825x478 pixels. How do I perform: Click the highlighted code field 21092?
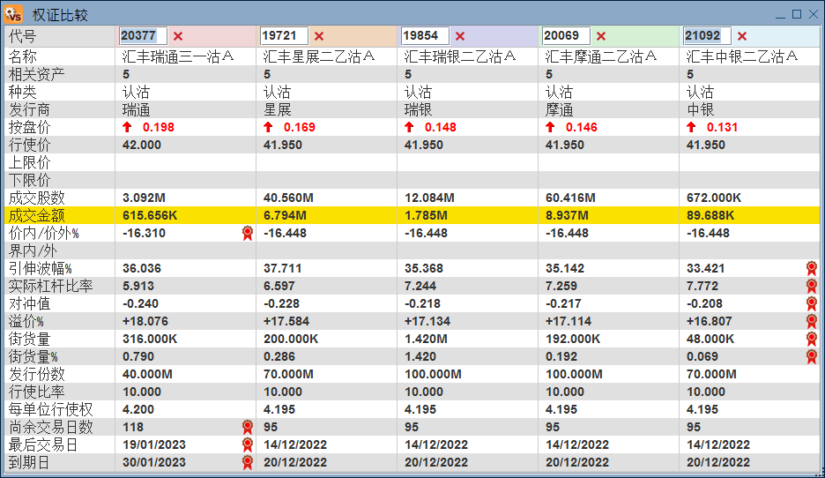click(x=707, y=36)
